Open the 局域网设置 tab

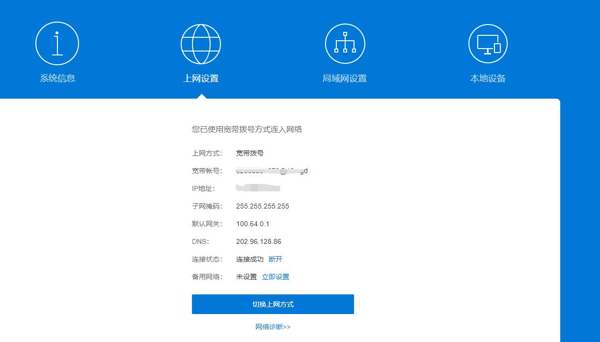click(x=345, y=79)
